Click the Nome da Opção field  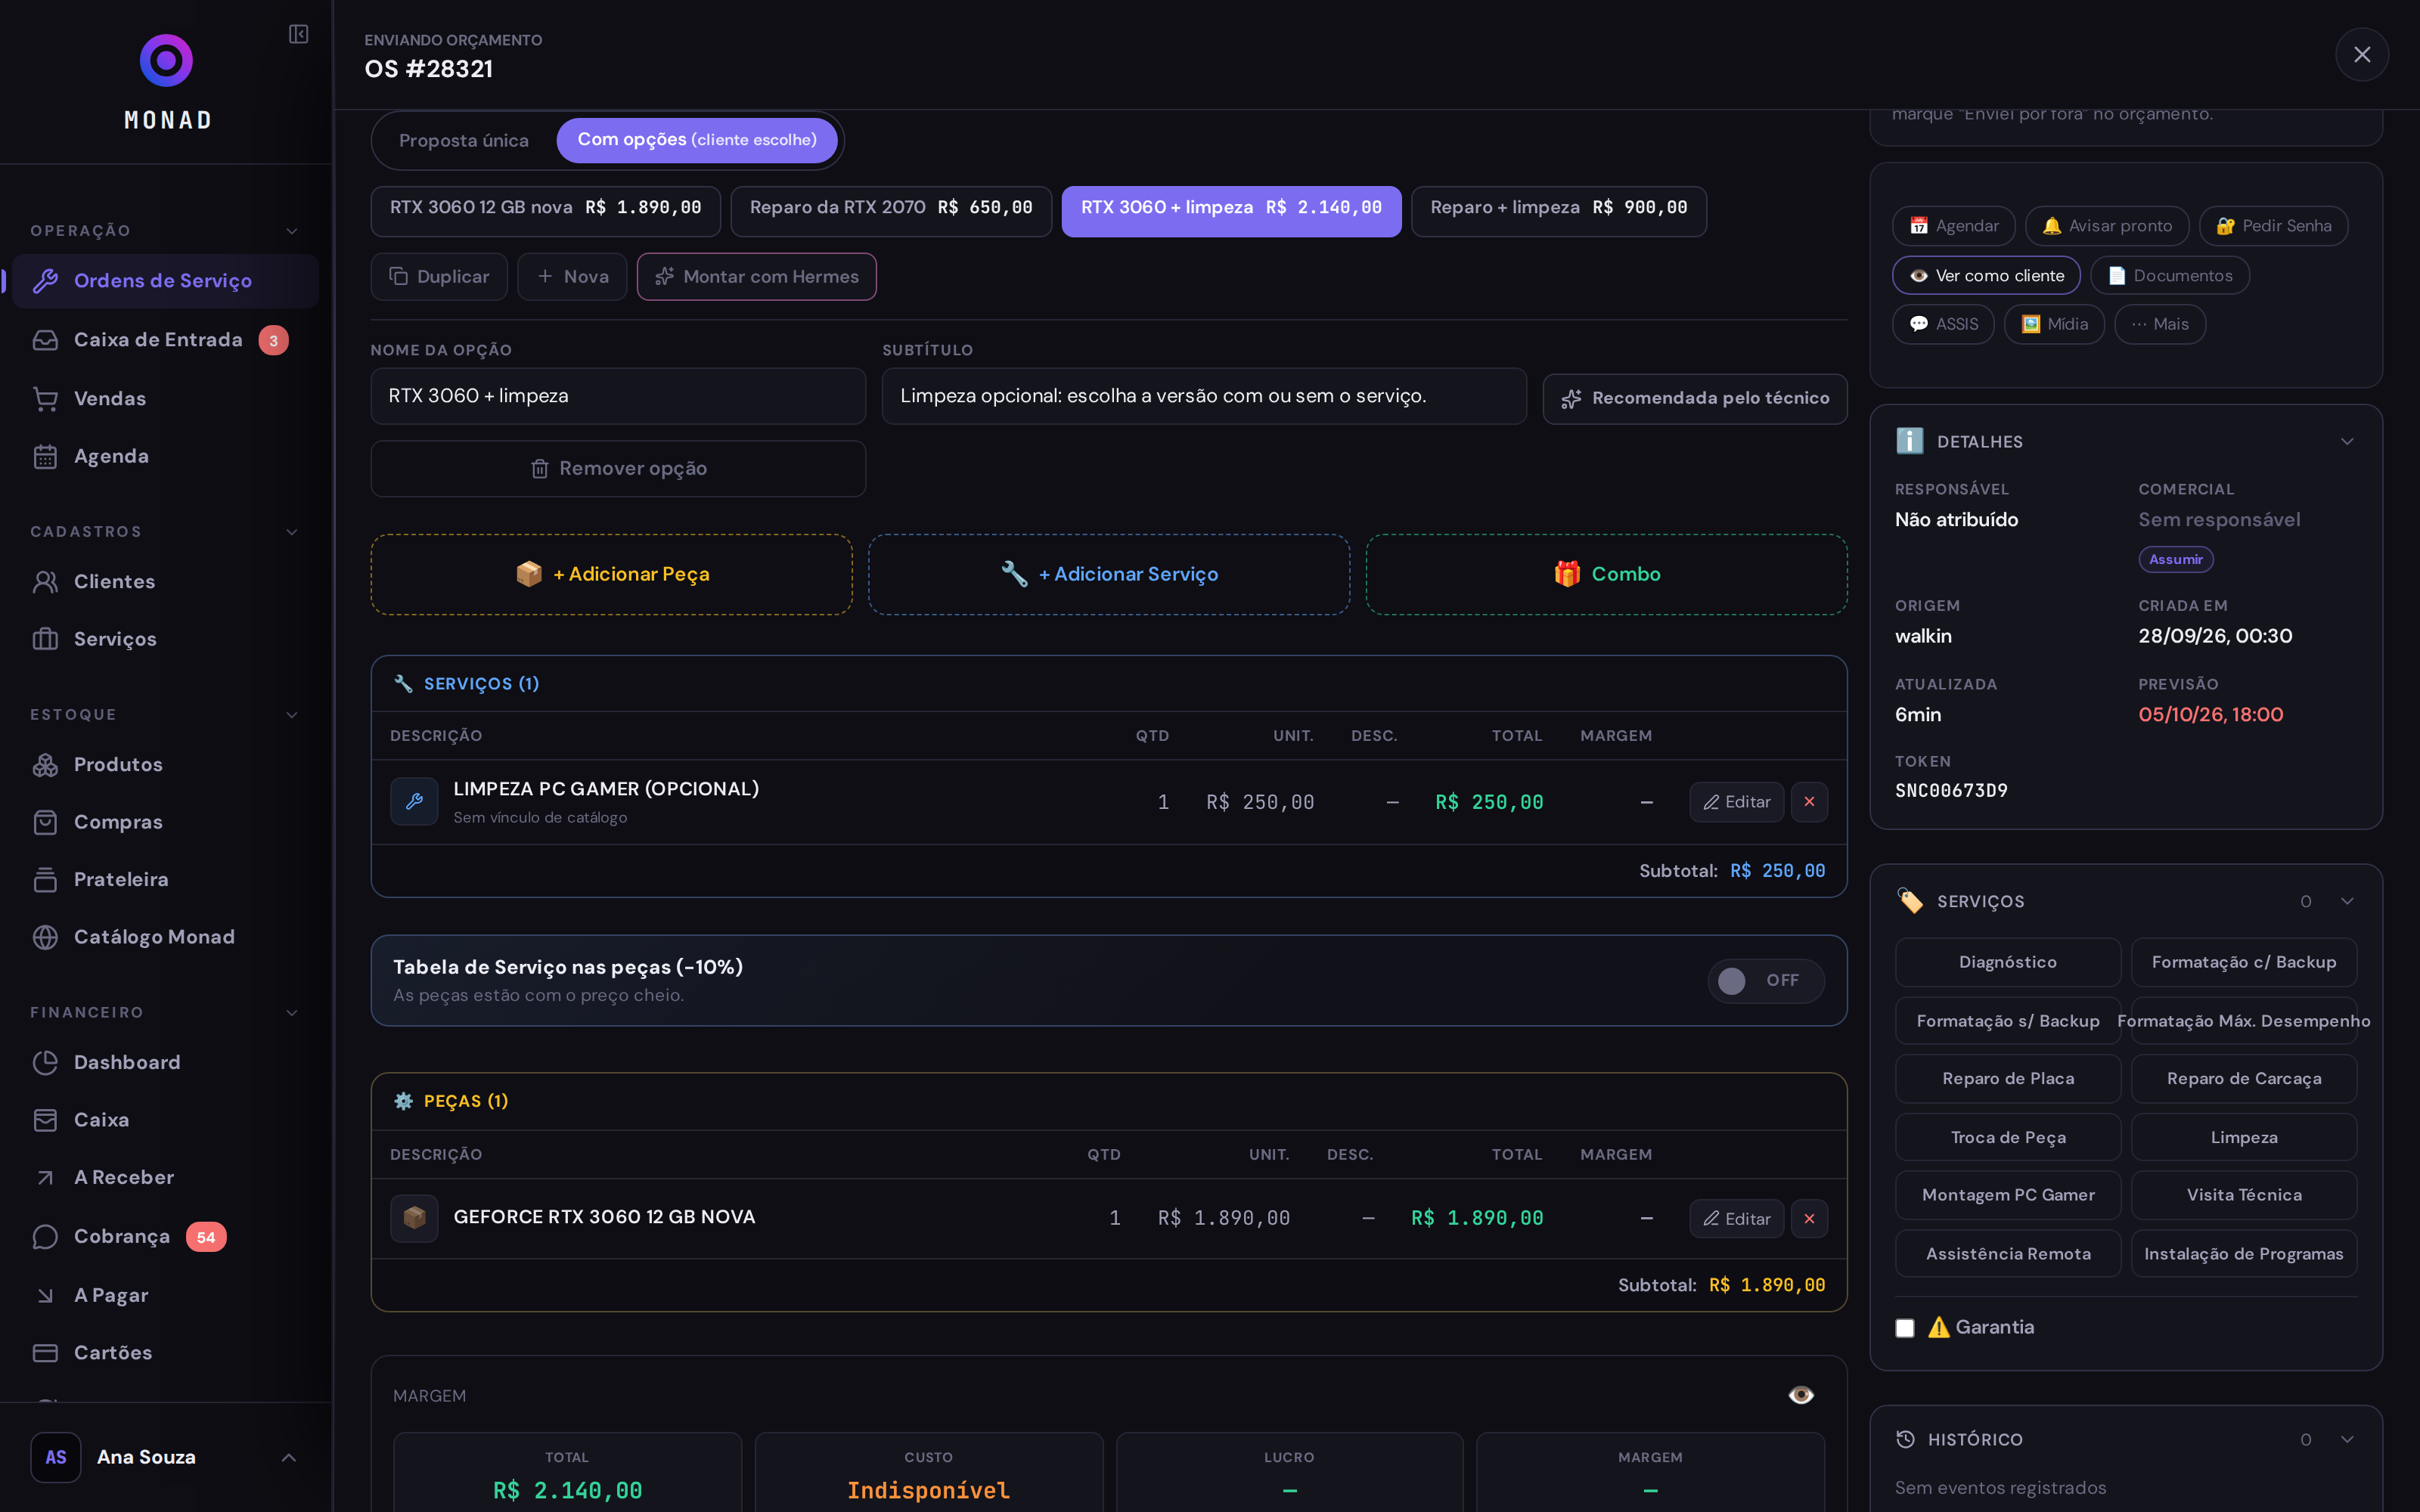618,396
